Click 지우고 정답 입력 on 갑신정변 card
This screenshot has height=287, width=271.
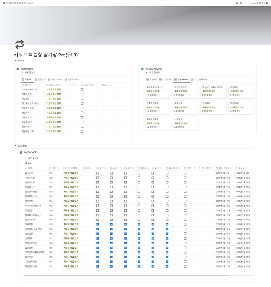237,107
